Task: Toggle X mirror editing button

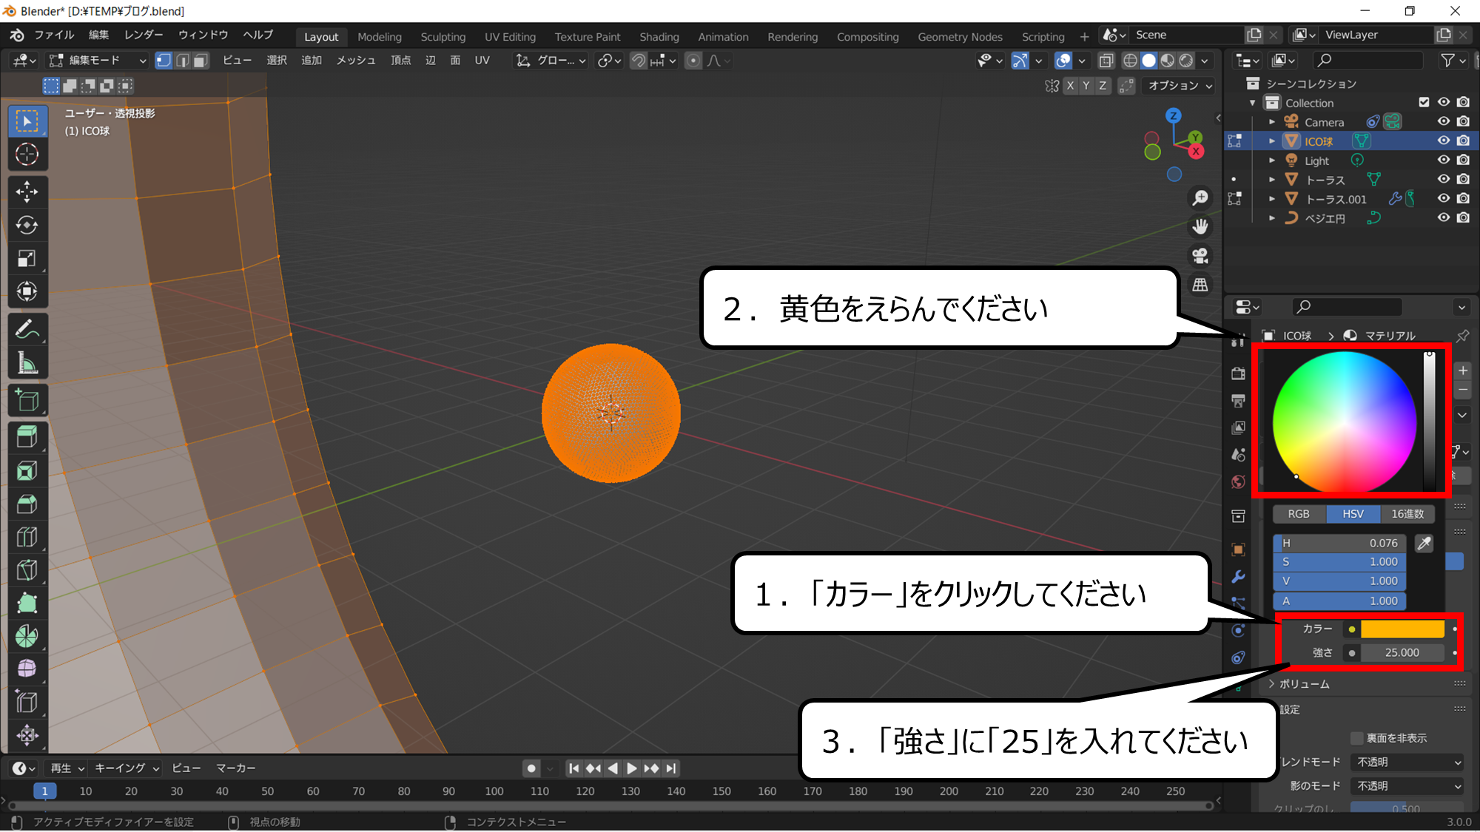Action: pyautogui.click(x=1070, y=86)
